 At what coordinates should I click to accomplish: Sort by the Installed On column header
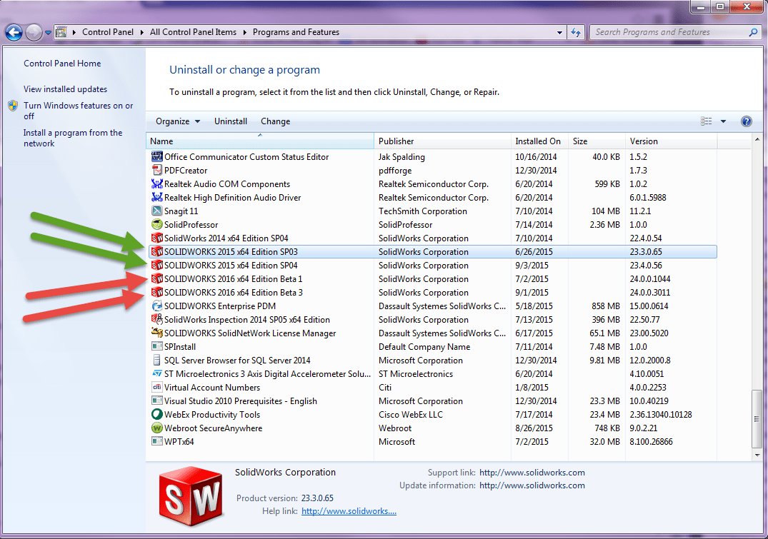[x=540, y=141]
